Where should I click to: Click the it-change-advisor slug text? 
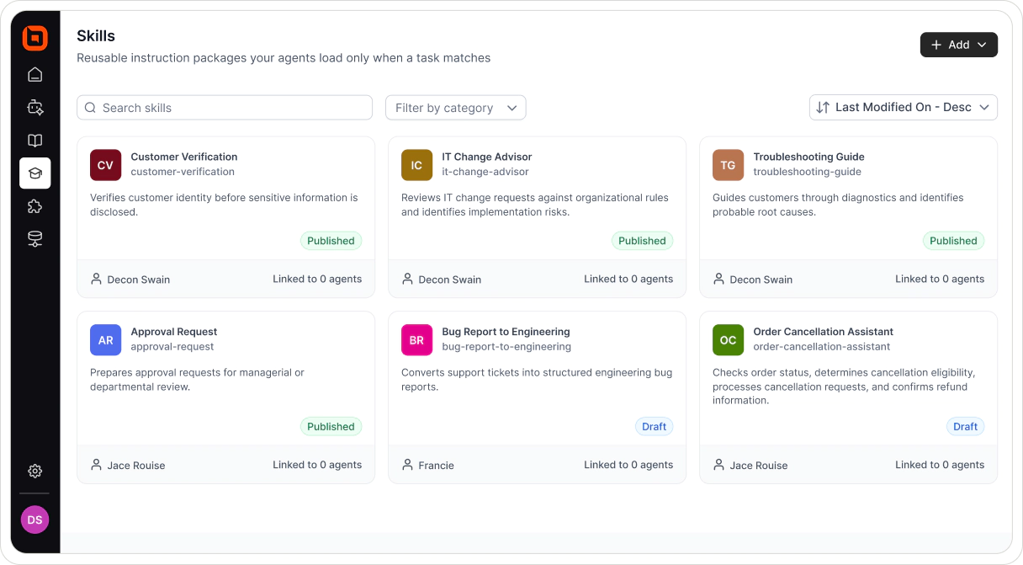(x=485, y=172)
